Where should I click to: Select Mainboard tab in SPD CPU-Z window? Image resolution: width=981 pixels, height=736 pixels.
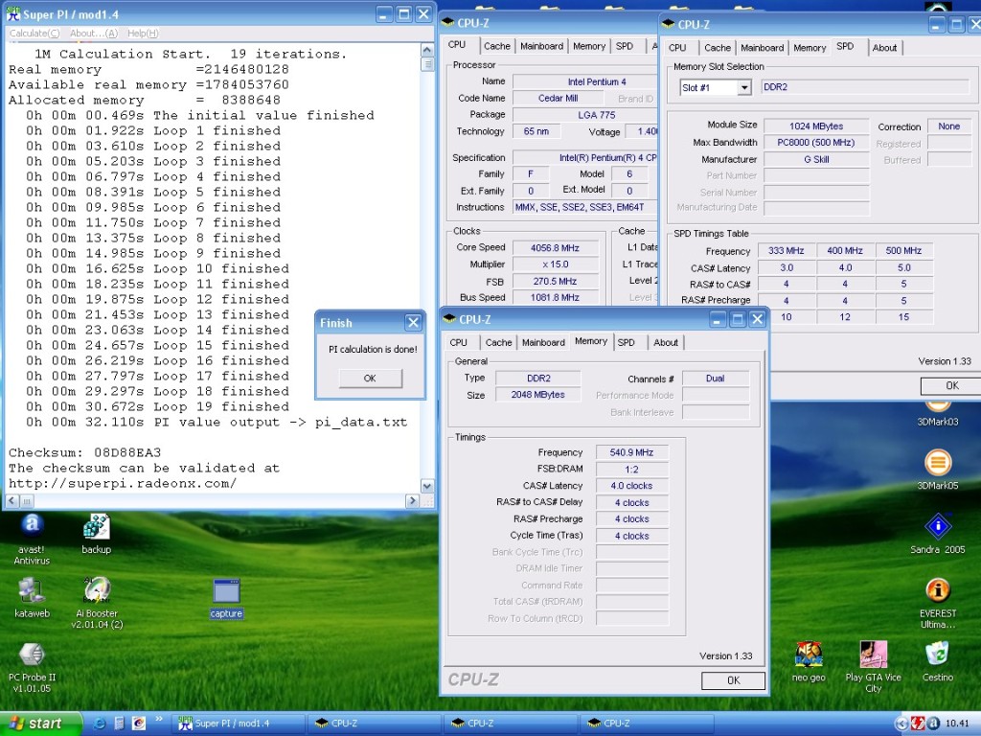click(762, 48)
